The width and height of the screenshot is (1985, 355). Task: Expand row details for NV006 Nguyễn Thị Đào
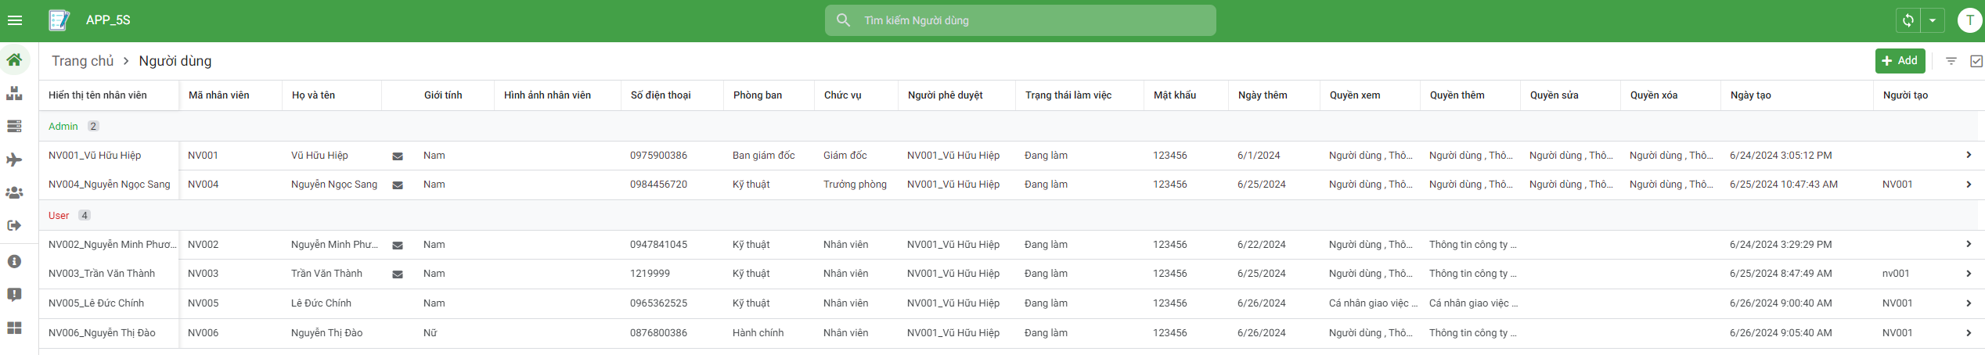(x=1969, y=333)
